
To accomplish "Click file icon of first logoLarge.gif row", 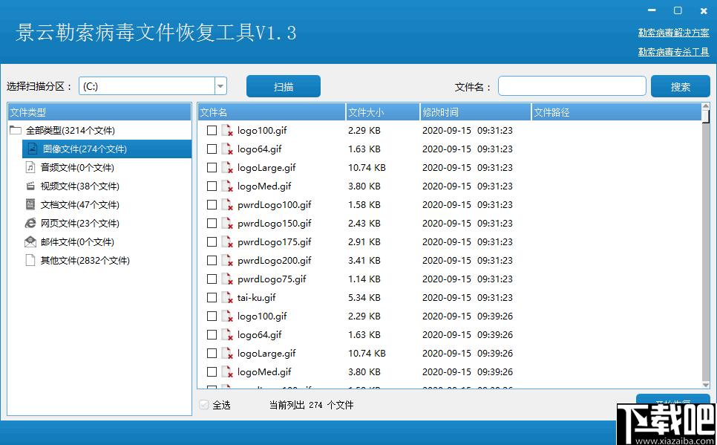I will pos(227,168).
